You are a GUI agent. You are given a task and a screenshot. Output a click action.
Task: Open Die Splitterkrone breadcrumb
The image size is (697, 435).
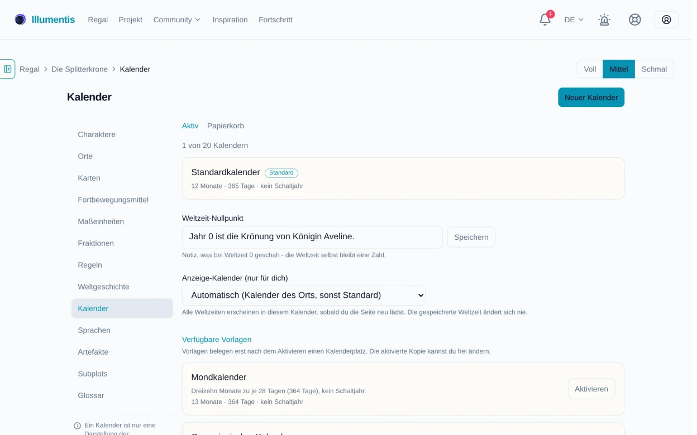(x=80, y=69)
